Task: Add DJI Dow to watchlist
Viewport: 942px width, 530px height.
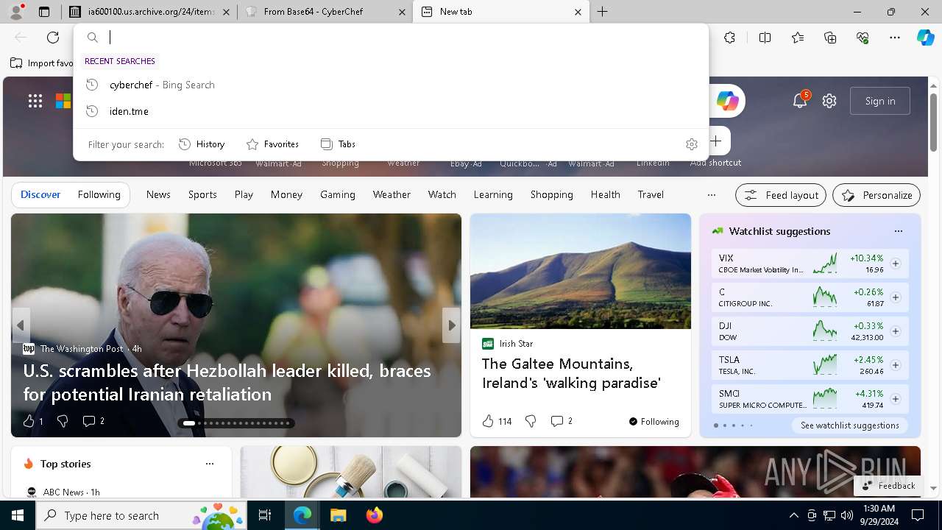Action: (896, 331)
